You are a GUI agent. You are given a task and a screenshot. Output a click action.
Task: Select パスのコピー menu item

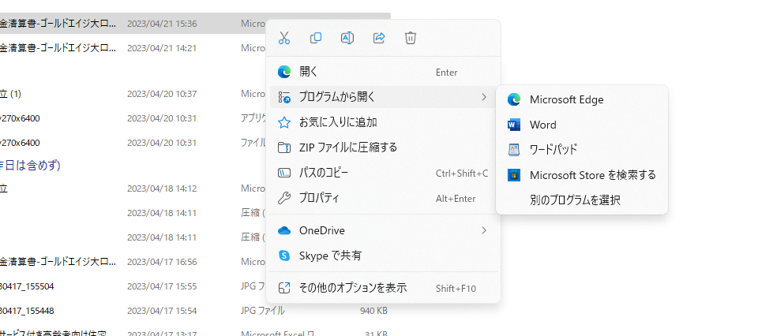pos(323,173)
